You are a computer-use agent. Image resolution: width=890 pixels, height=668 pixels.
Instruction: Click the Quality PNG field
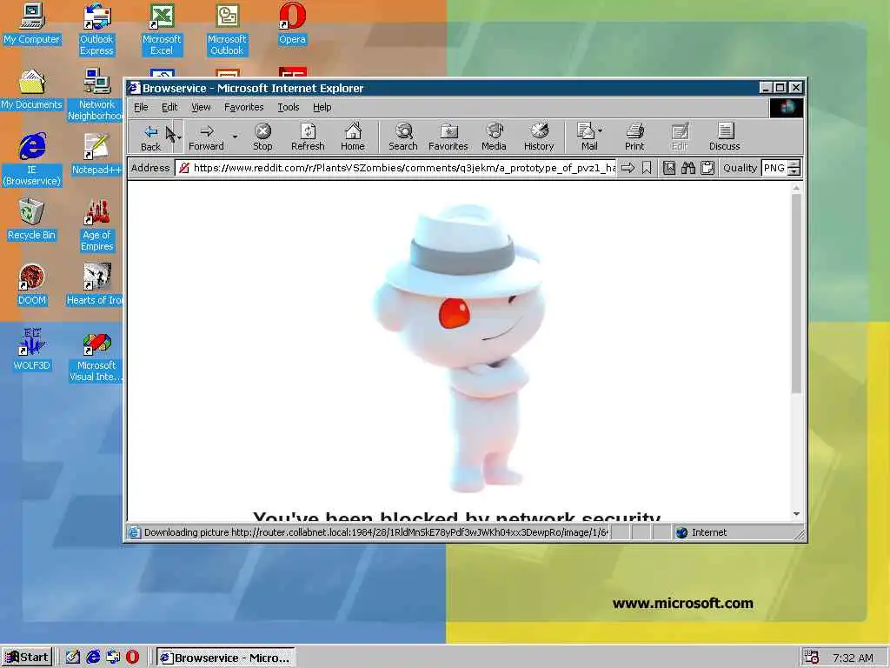pyautogui.click(x=774, y=168)
